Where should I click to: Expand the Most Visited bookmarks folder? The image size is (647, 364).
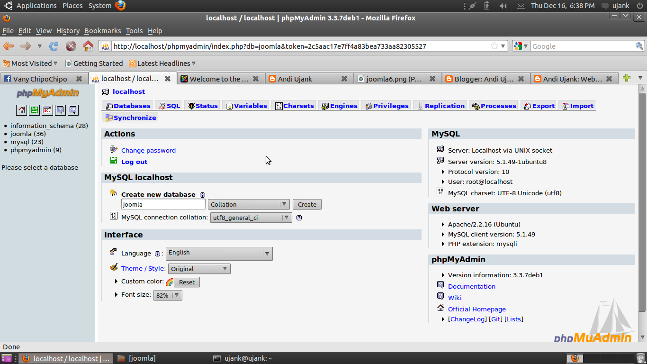[x=30, y=64]
